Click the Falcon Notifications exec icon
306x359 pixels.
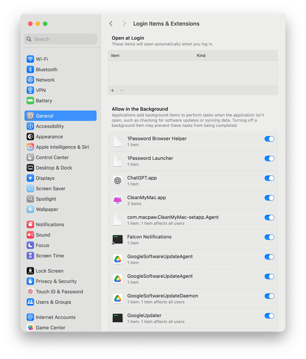118,240
